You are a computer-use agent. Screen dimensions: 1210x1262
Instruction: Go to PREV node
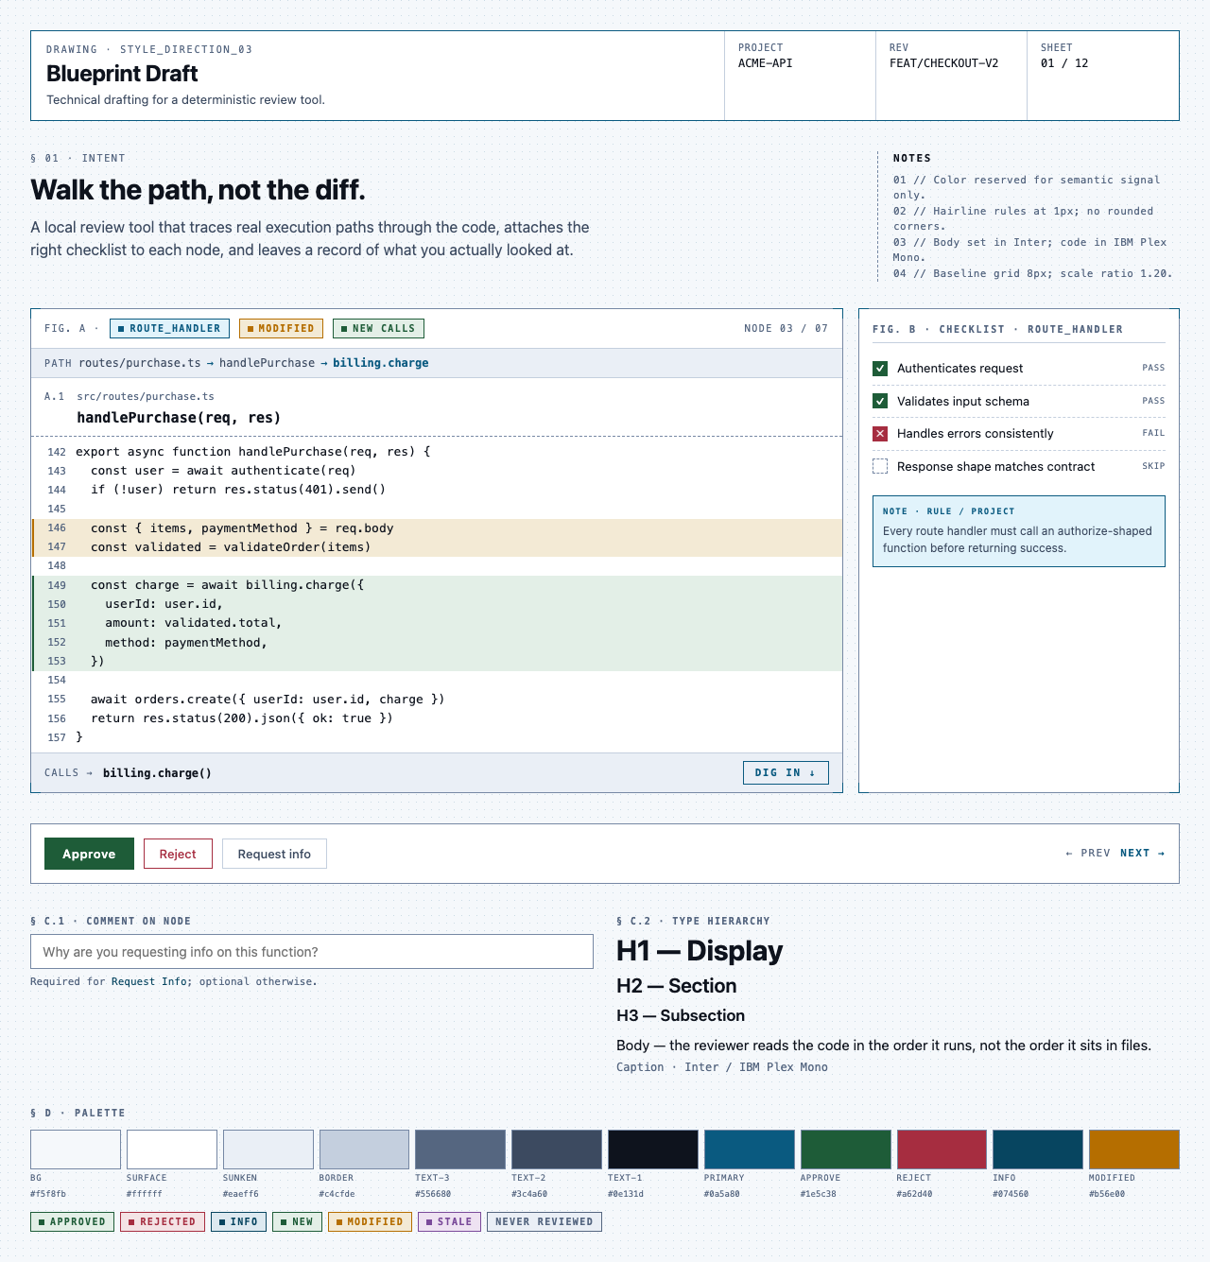pyautogui.click(x=1088, y=853)
